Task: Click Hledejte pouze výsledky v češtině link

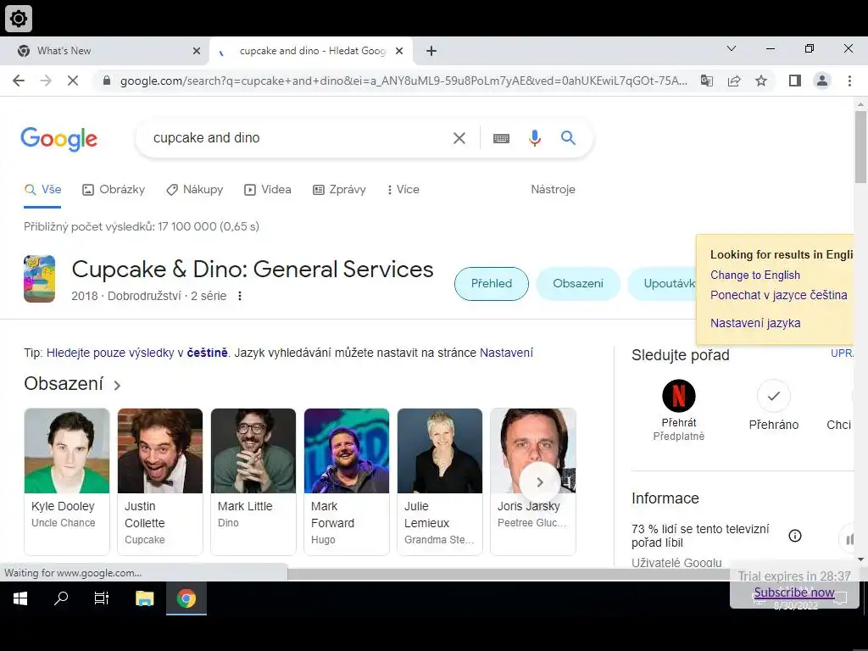Action: (x=137, y=353)
